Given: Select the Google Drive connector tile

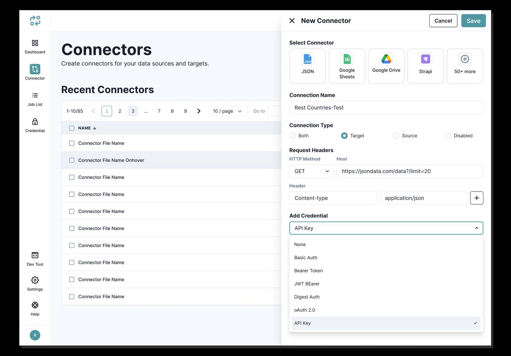Looking at the screenshot, I should [386, 66].
